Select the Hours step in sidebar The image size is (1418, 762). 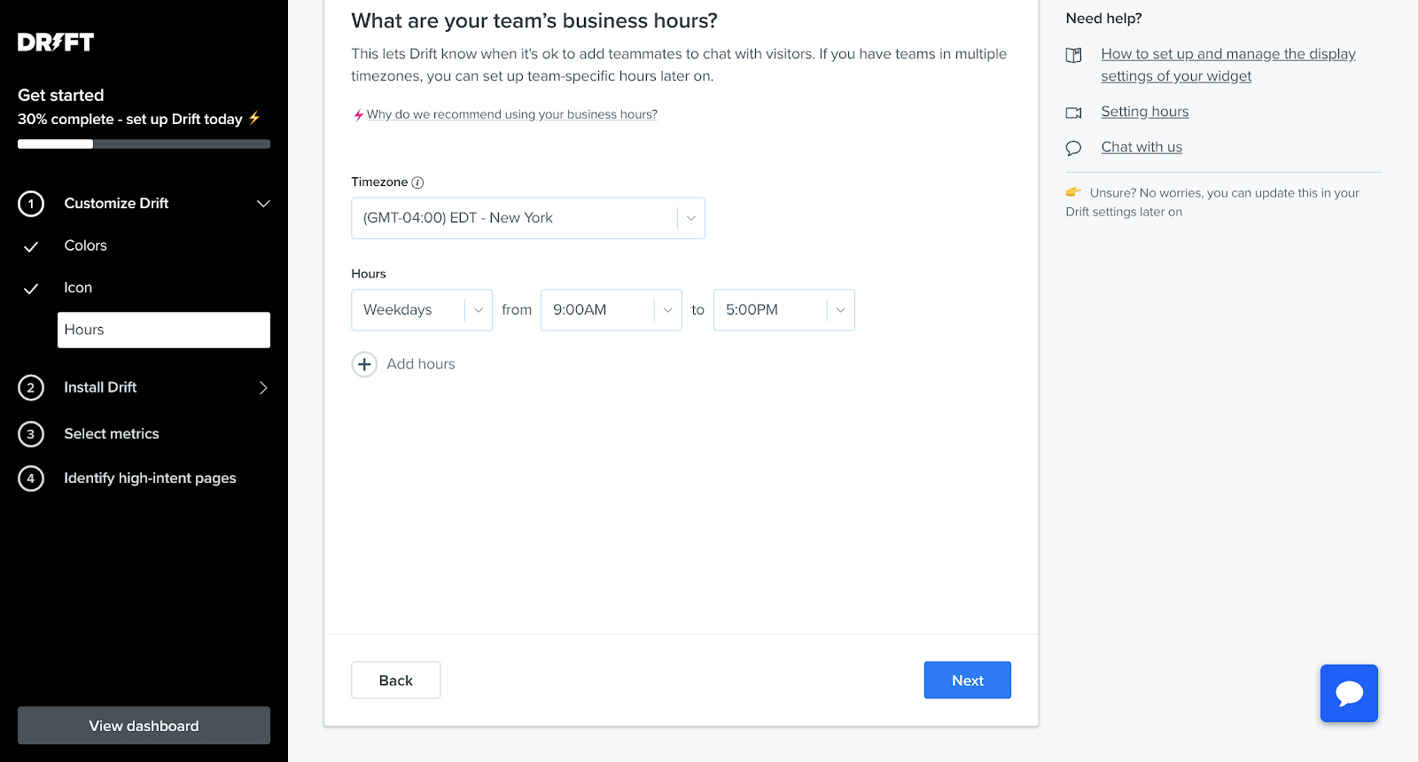(x=164, y=330)
